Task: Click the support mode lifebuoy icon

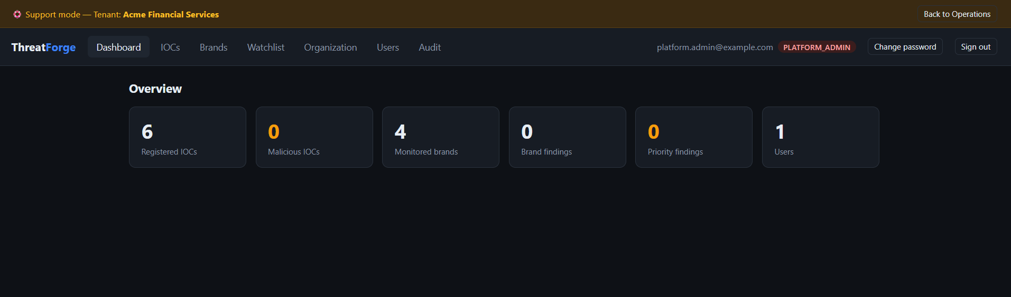Action: 17,14
